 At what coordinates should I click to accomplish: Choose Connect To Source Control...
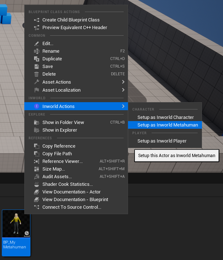[76, 207]
